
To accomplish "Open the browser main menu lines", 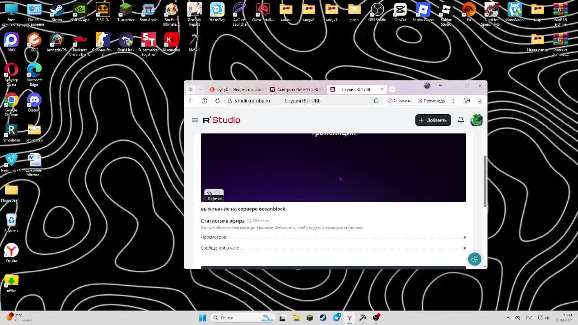I will (440, 86).
